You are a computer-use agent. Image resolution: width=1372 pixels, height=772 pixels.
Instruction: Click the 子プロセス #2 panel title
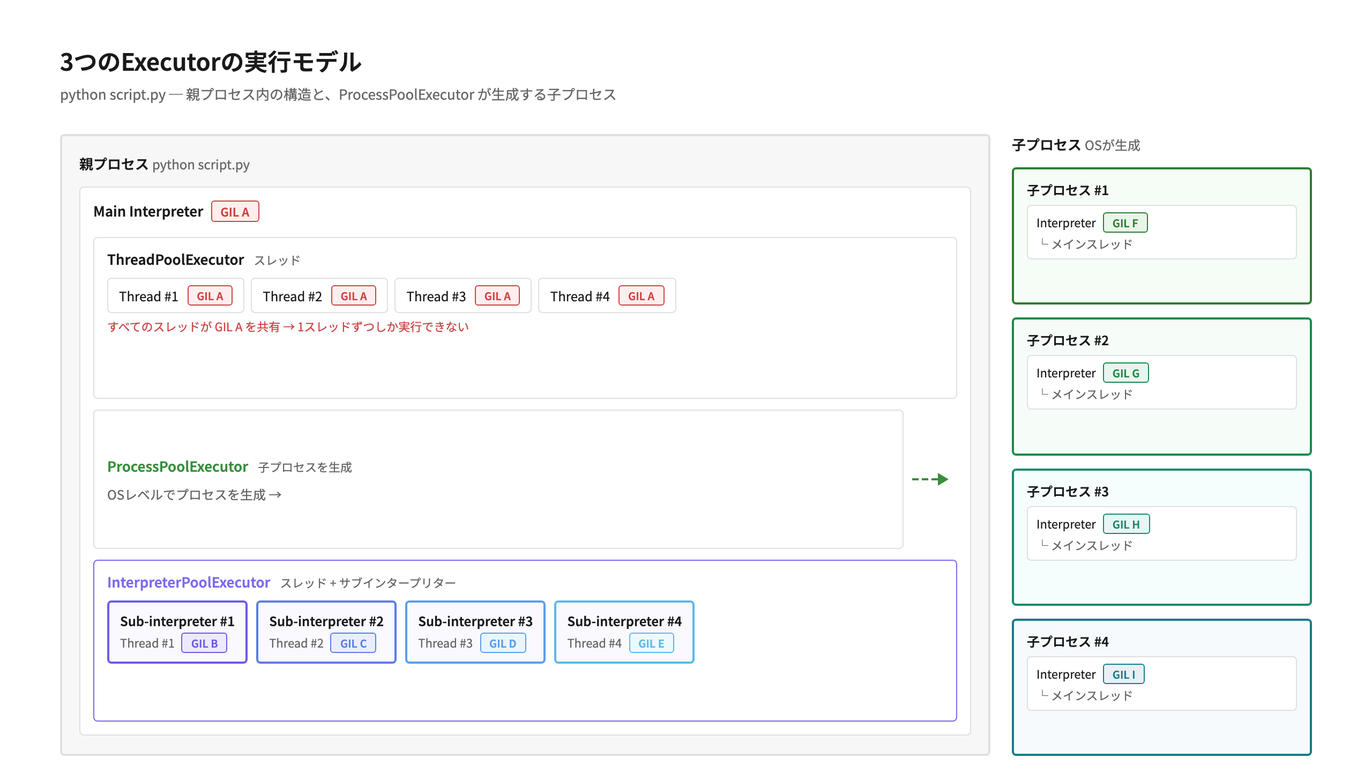(x=1068, y=340)
